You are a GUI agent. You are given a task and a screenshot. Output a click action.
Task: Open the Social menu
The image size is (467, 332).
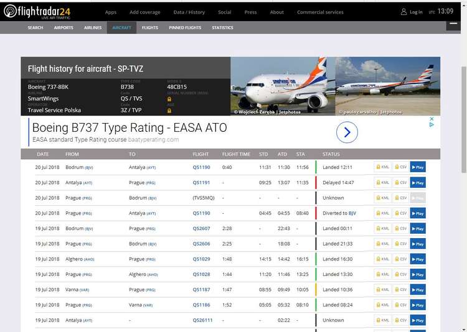[225, 12]
